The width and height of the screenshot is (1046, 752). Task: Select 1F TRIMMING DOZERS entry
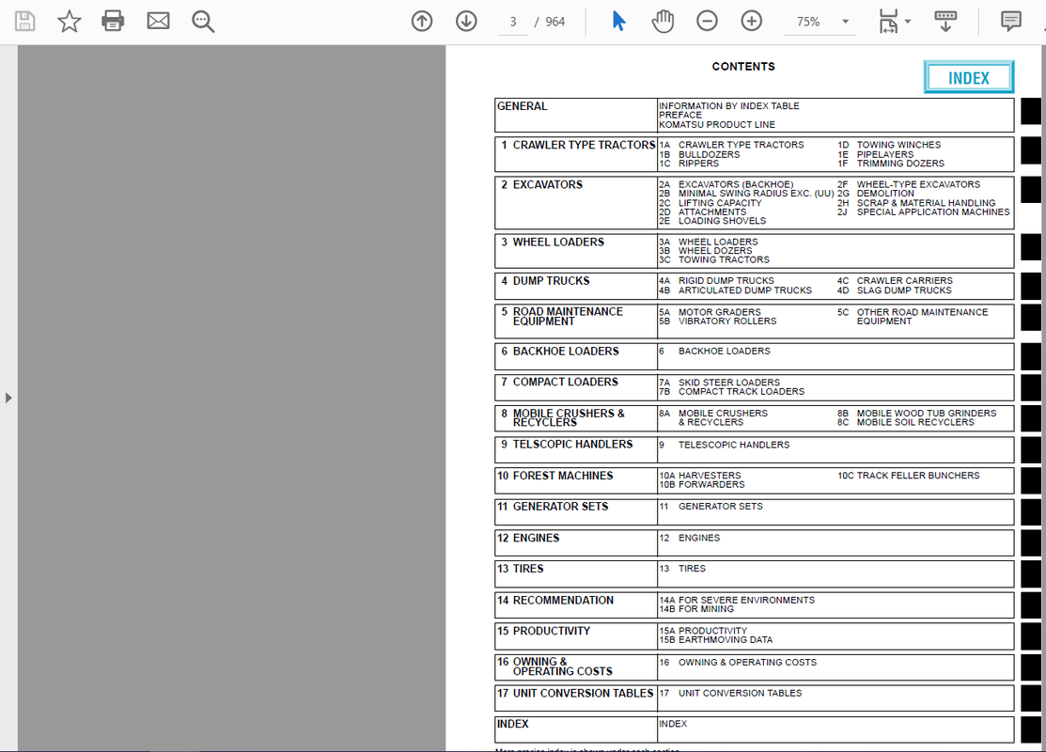click(x=891, y=164)
